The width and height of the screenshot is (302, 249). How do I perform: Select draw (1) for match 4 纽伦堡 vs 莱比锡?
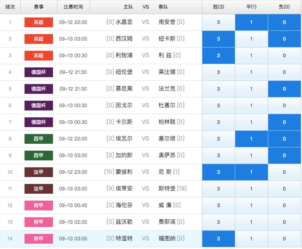click(x=251, y=72)
